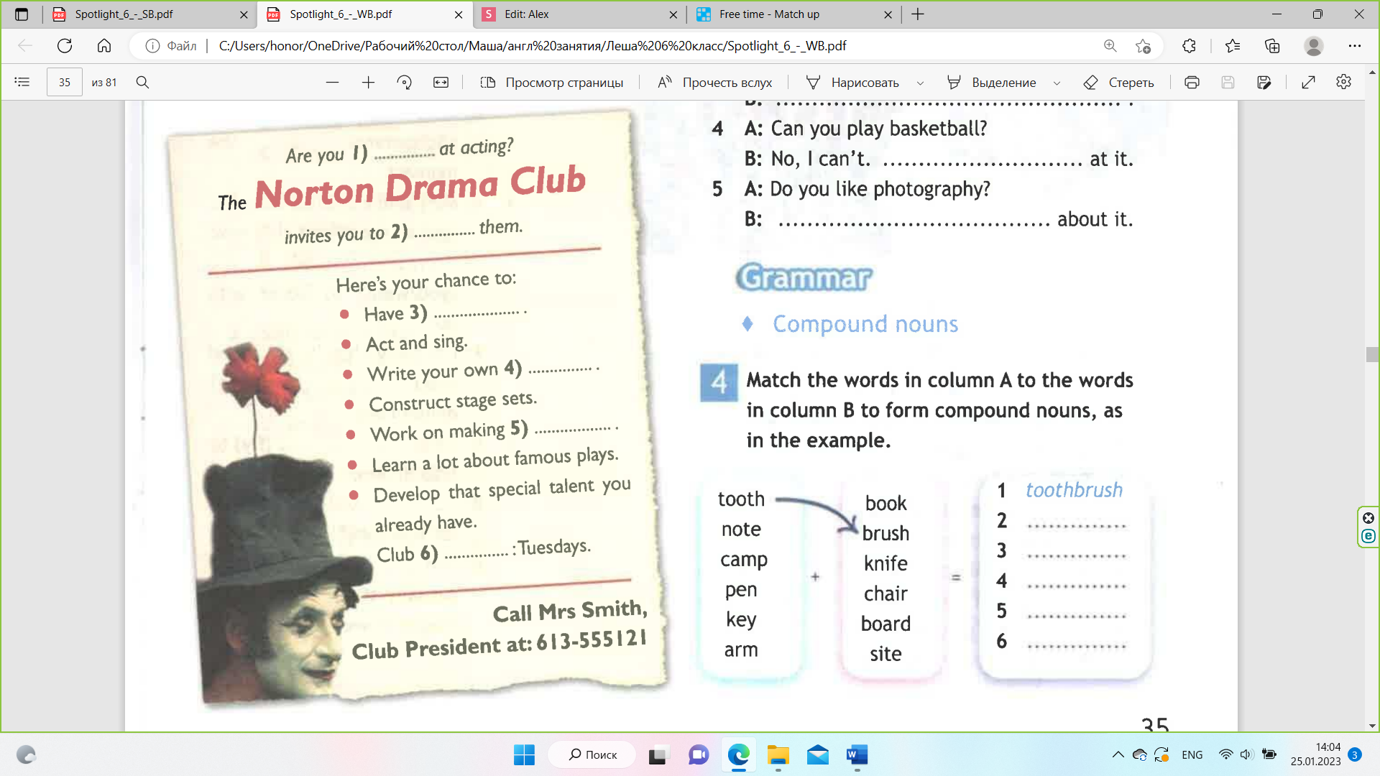
Task: Click the Page view (Просмотр страницы) button
Action: pyautogui.click(x=551, y=82)
